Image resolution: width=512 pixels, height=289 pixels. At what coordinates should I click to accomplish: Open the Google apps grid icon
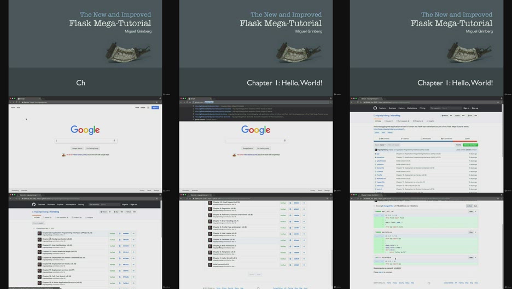click(x=148, y=107)
